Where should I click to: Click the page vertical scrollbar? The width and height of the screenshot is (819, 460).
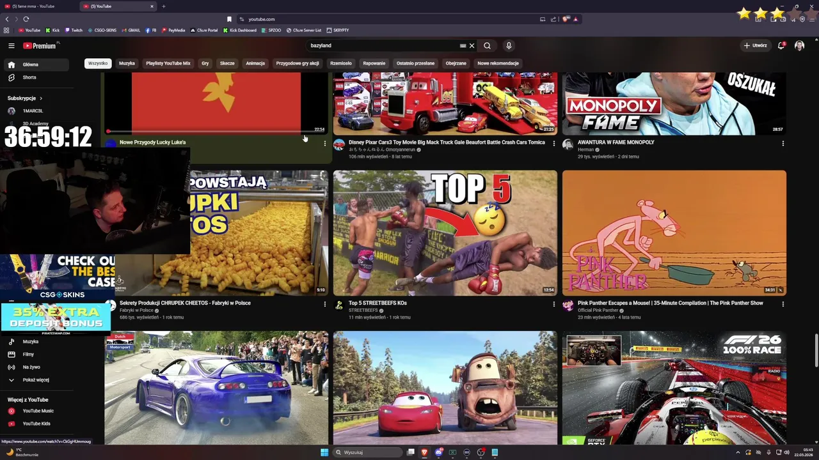click(816, 350)
